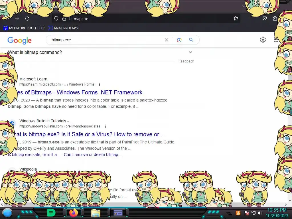Open the extensions puzzle icon
Viewport: 292px width, 219px height.
[275, 18]
